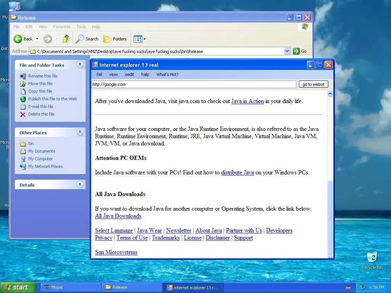Viewport: 391px width, 293px height.
Task: Click the Partner with Us link
Action: 244,230
